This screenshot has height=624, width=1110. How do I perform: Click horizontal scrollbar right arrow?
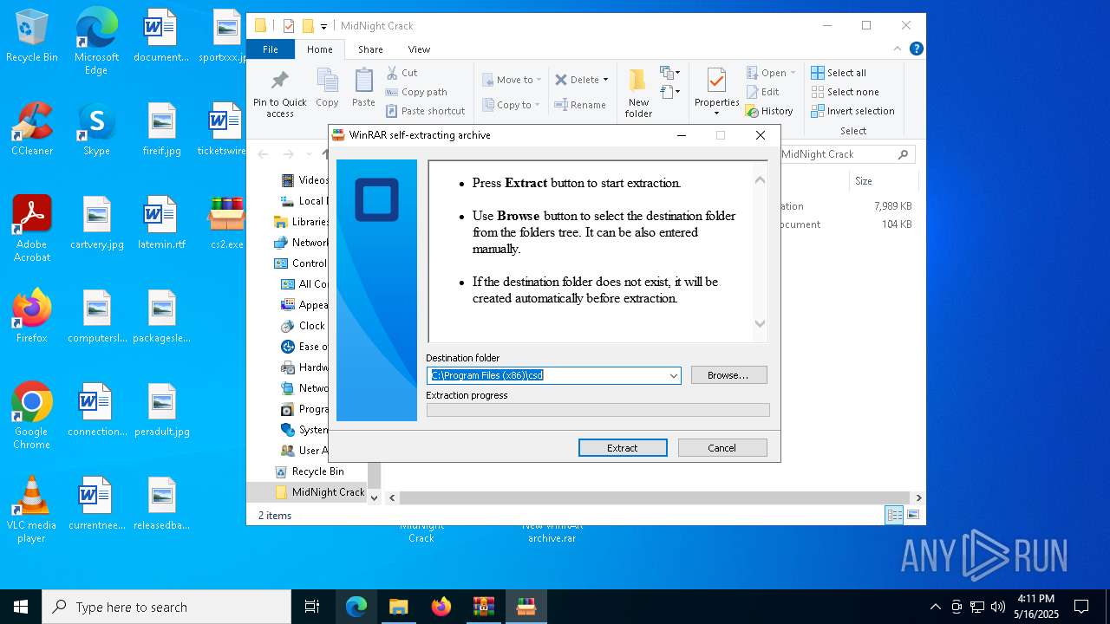coord(918,497)
